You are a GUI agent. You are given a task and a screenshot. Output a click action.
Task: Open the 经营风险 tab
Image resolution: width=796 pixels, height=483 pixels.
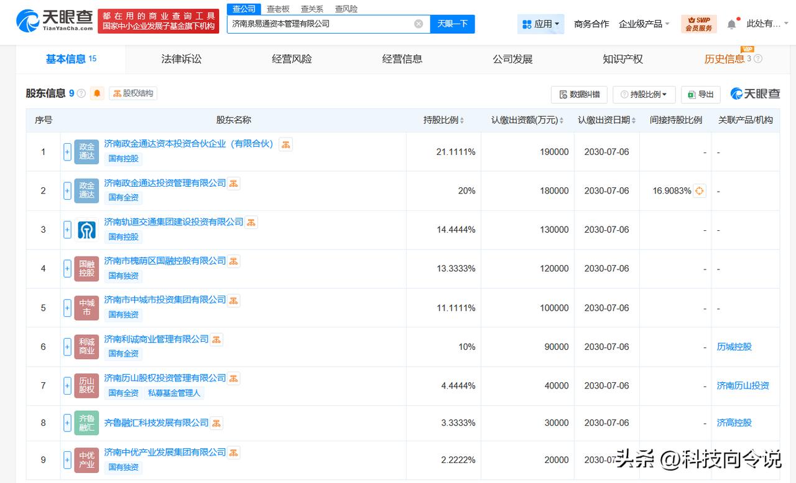coord(292,59)
